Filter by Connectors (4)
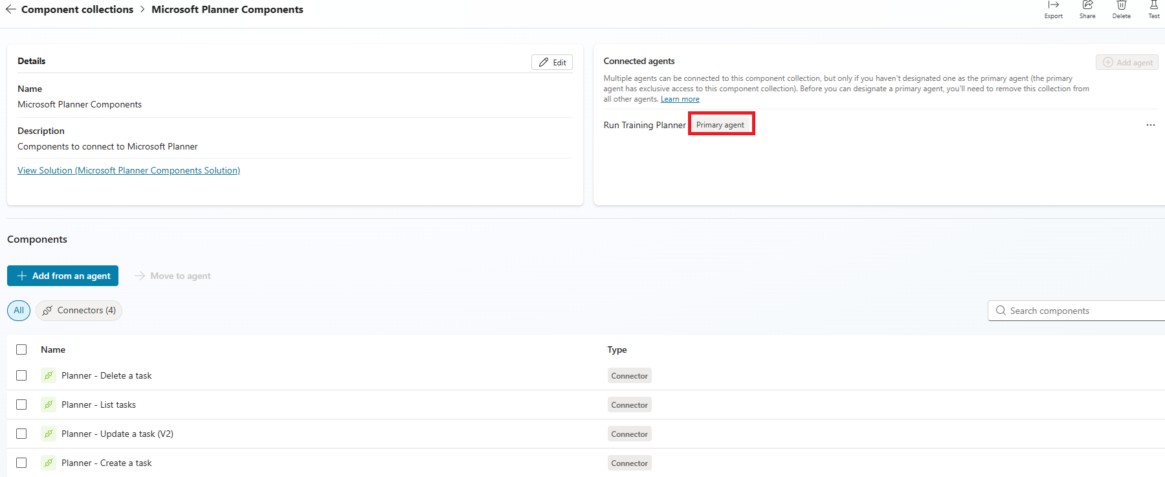Image resolution: width=1165 pixels, height=477 pixels. point(79,311)
